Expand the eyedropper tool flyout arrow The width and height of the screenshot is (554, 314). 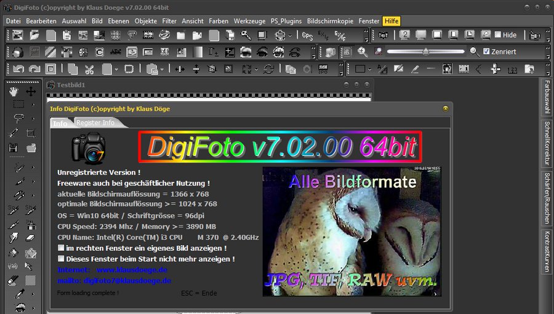click(x=33, y=294)
